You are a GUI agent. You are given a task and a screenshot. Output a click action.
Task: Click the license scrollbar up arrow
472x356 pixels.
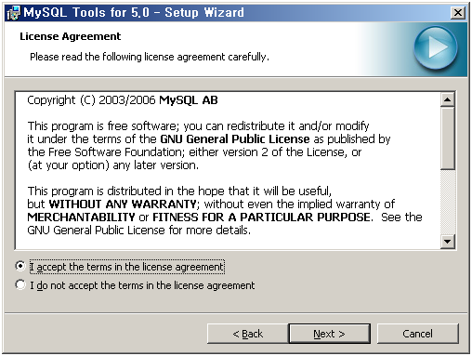pyautogui.click(x=448, y=99)
